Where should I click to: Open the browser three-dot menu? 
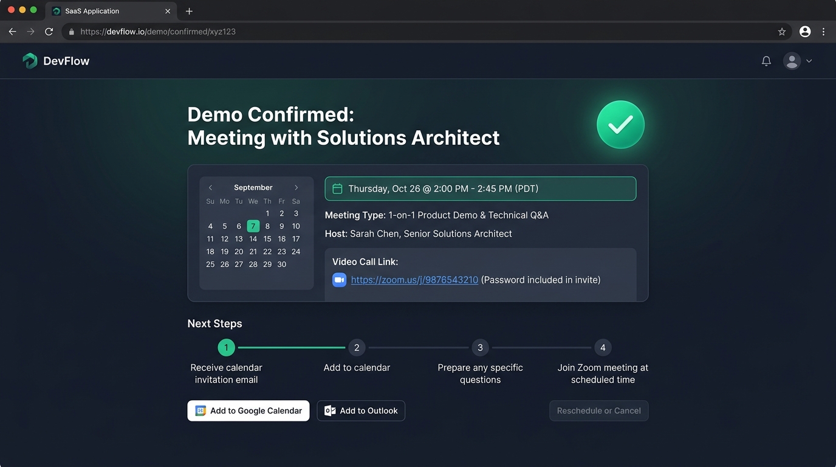(x=823, y=32)
